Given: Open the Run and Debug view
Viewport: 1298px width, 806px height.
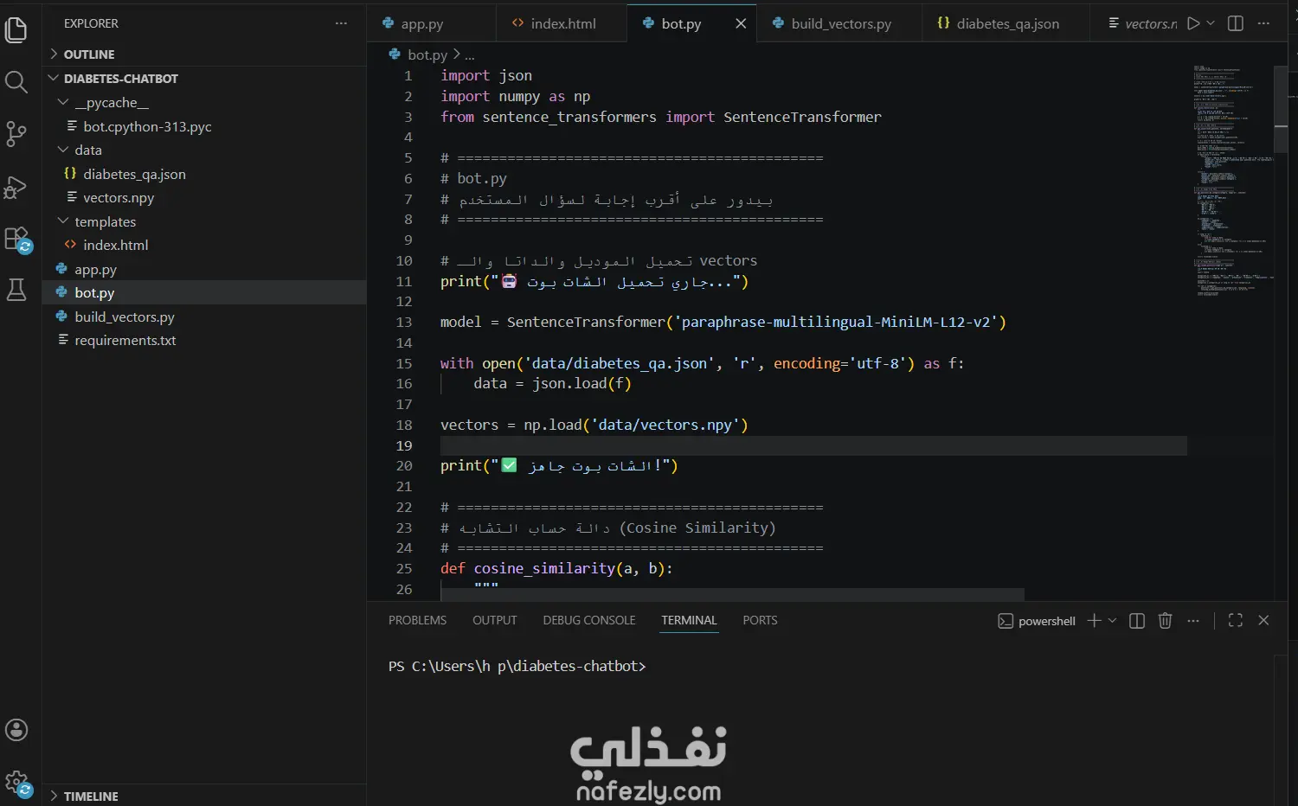Looking at the screenshot, I should pyautogui.click(x=16, y=187).
